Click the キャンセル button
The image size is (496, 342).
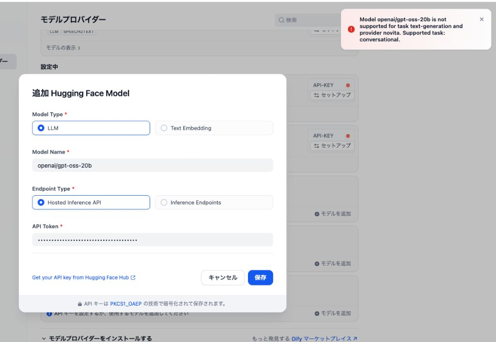point(223,278)
